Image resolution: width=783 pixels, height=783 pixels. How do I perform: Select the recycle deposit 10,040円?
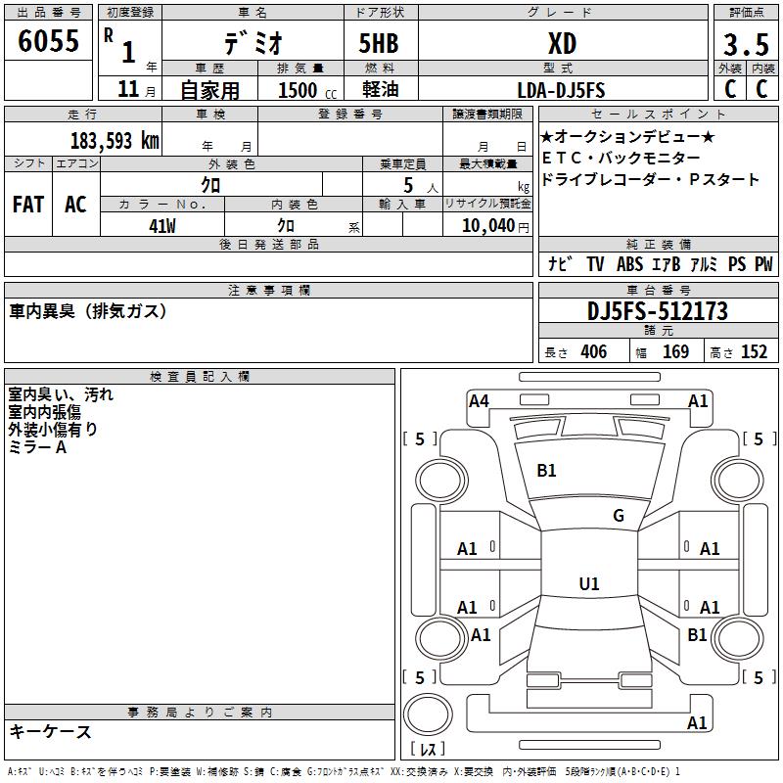pyautogui.click(x=495, y=226)
